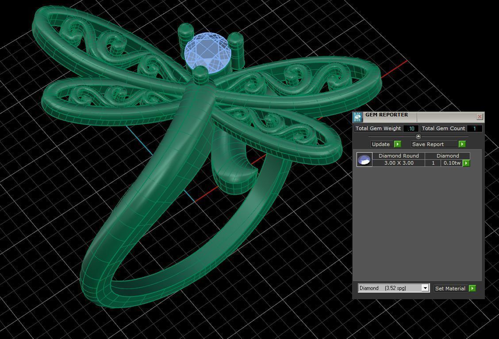499x339 pixels.
Task: Click the 0.10tw weight cell
Action: click(452, 163)
